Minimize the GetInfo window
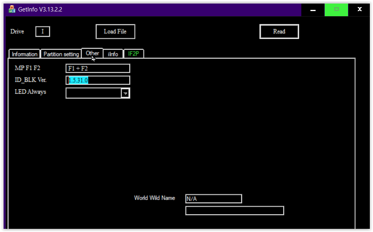The image size is (373, 232). (312, 9)
